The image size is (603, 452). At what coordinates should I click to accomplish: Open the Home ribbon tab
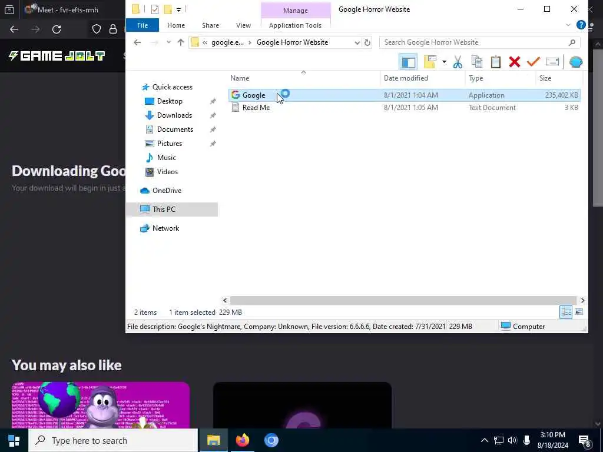pos(175,25)
